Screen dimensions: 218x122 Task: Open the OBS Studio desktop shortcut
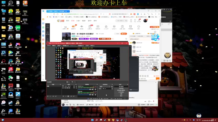point(11,4)
